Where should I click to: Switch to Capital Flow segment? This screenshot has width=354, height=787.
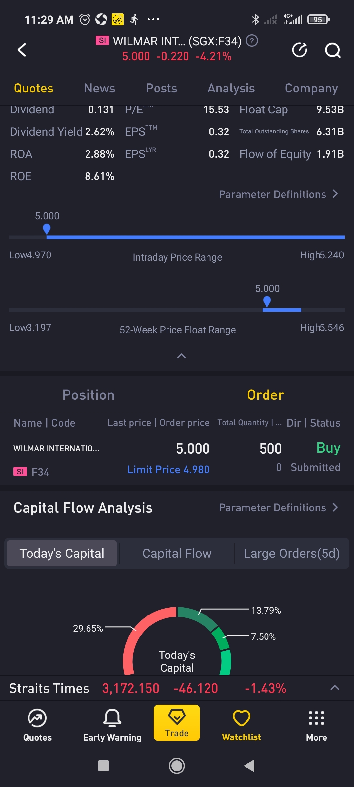click(177, 554)
